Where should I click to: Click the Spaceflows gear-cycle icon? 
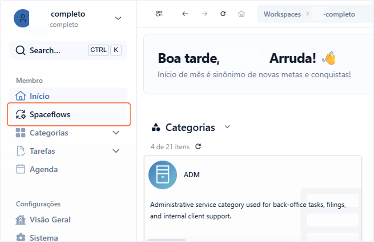(21, 114)
